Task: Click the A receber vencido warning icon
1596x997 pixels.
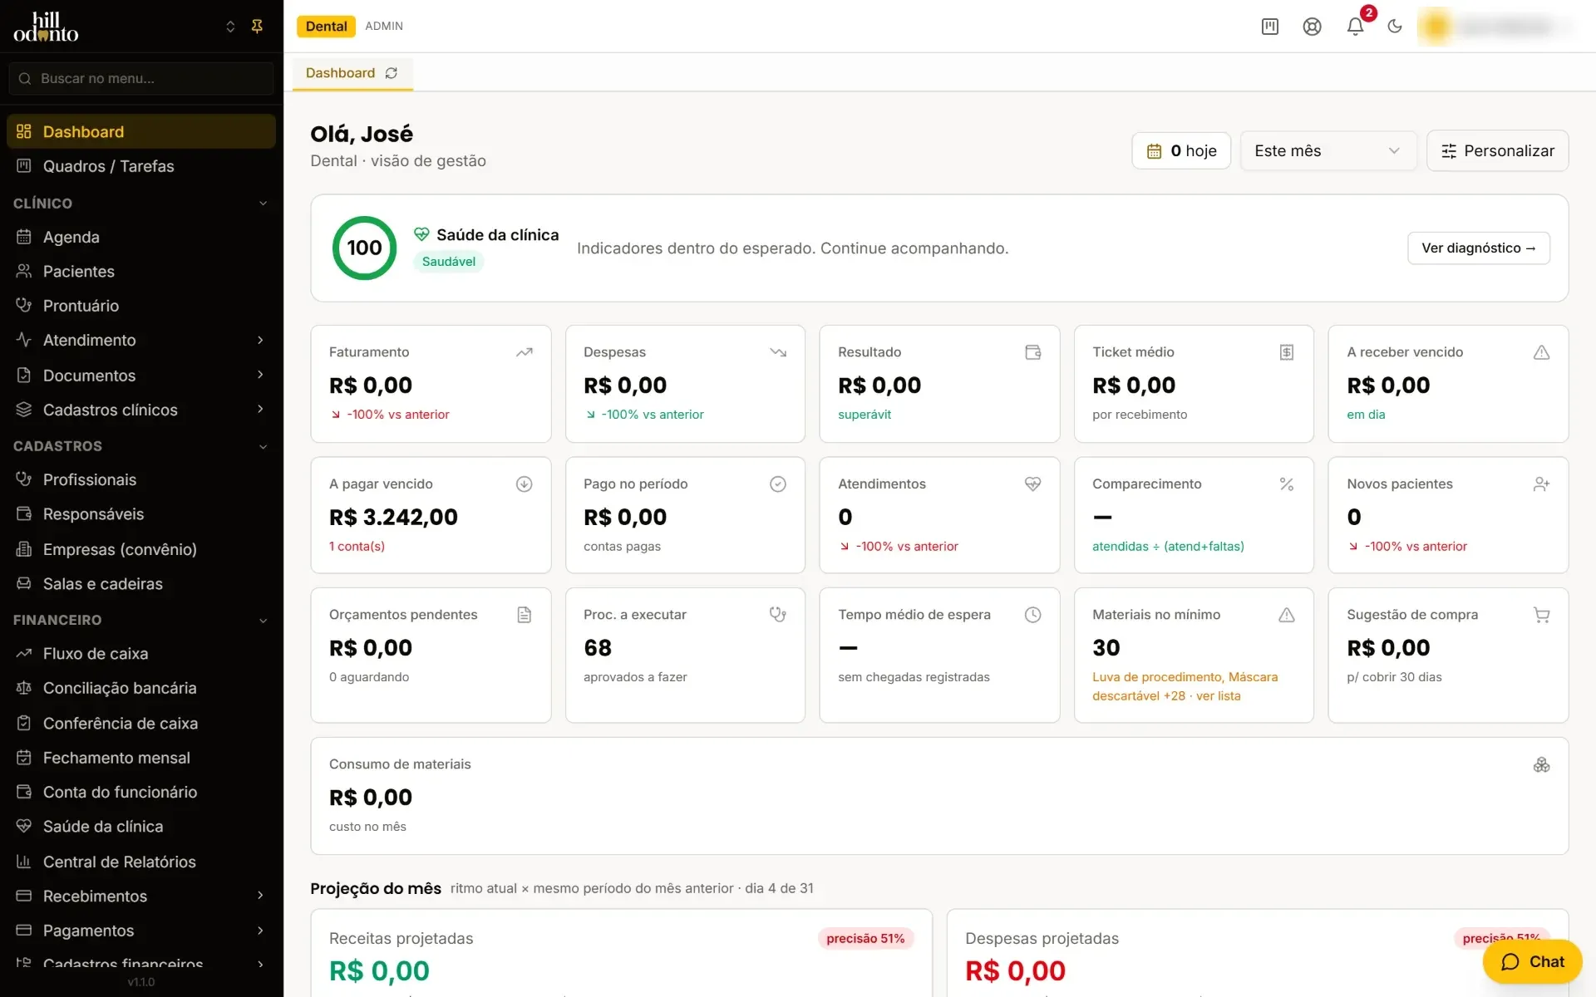Action: [1541, 352]
